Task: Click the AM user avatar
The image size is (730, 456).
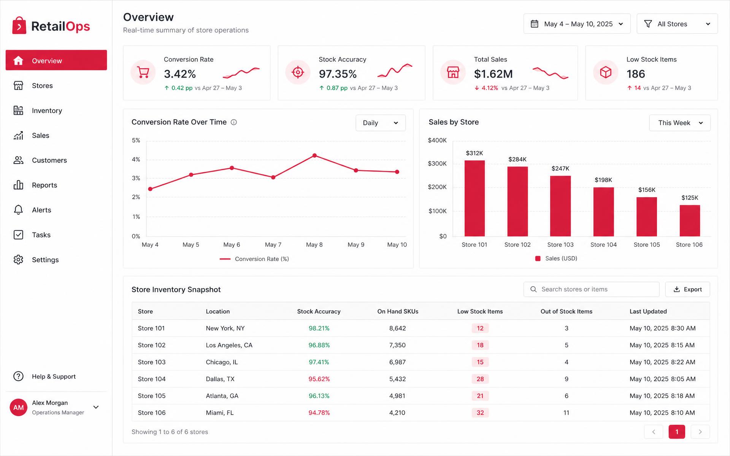Action: point(19,407)
